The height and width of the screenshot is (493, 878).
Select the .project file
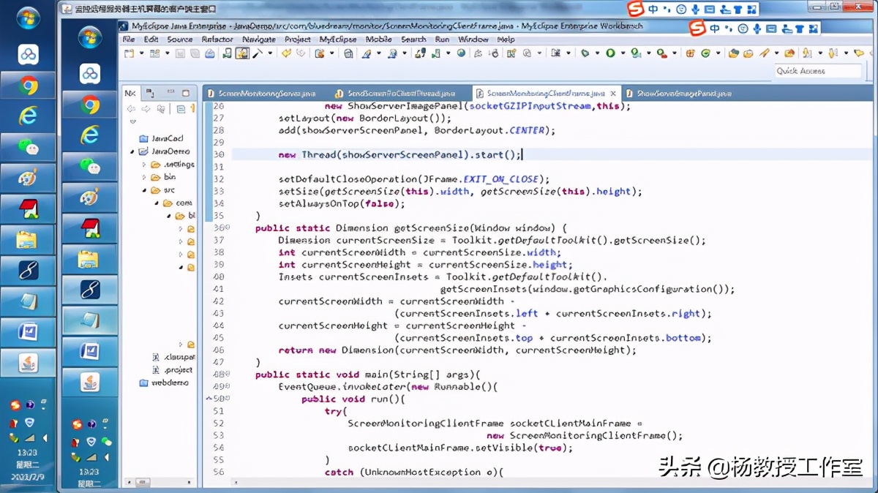tap(172, 370)
